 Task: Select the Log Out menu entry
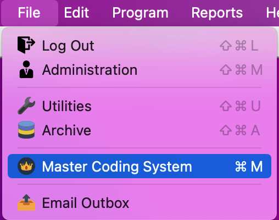click(x=139, y=45)
